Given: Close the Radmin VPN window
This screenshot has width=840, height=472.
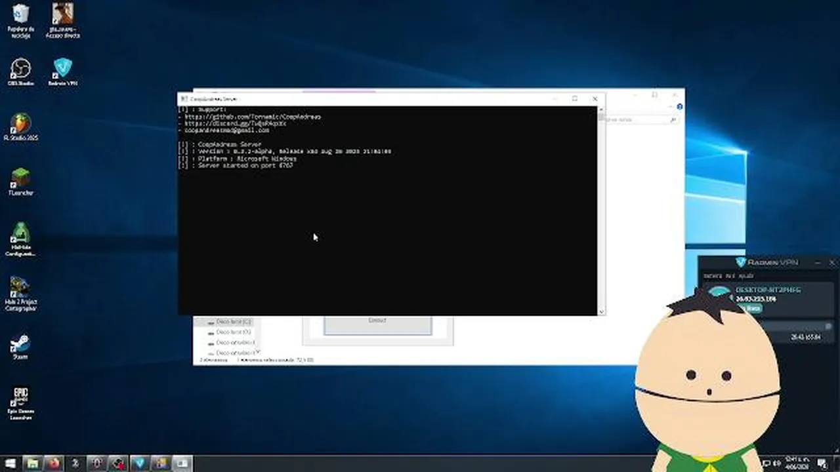Looking at the screenshot, I should 832,263.
